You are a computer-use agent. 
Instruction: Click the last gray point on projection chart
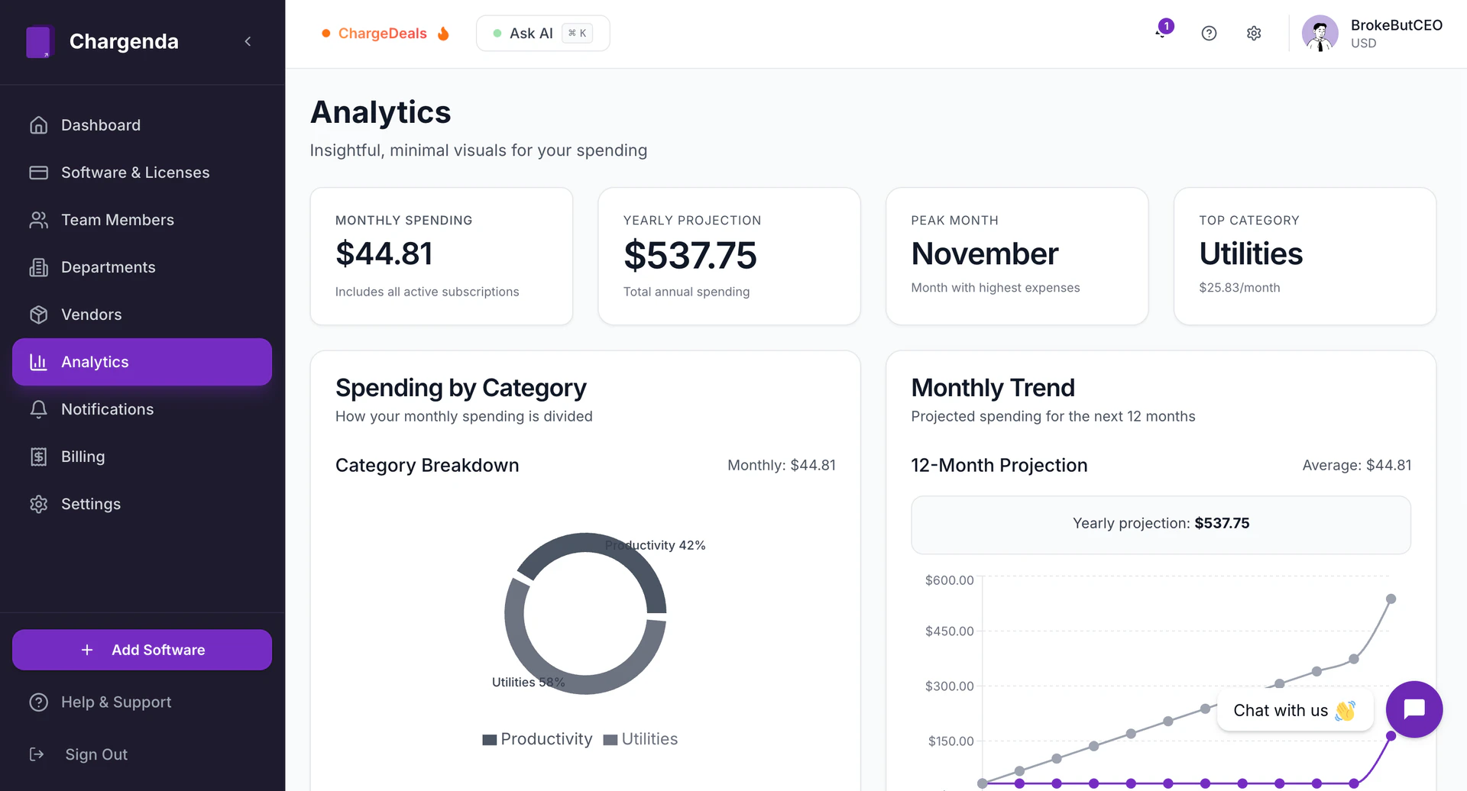point(1391,599)
